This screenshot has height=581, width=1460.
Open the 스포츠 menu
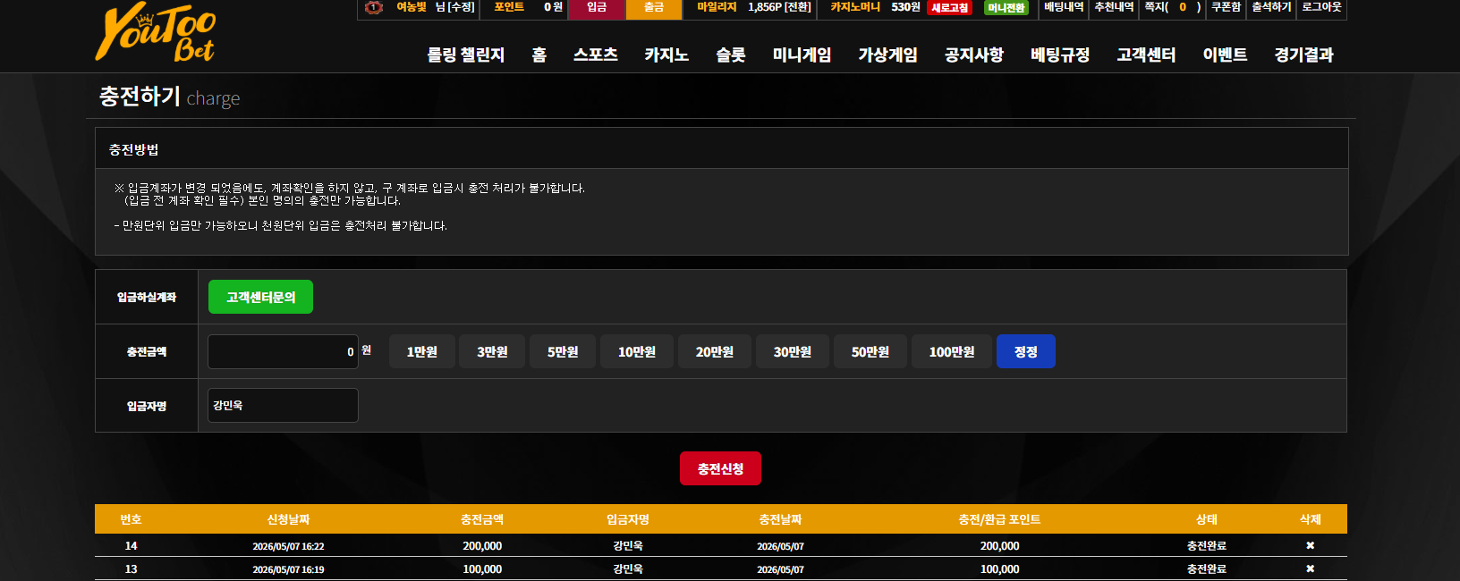point(596,55)
